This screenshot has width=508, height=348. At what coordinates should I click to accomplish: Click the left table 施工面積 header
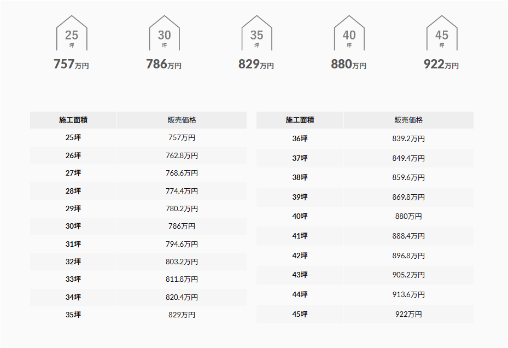tap(73, 120)
